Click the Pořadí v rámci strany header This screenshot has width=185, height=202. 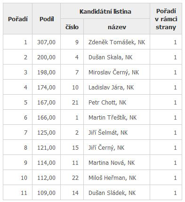tap(166, 19)
